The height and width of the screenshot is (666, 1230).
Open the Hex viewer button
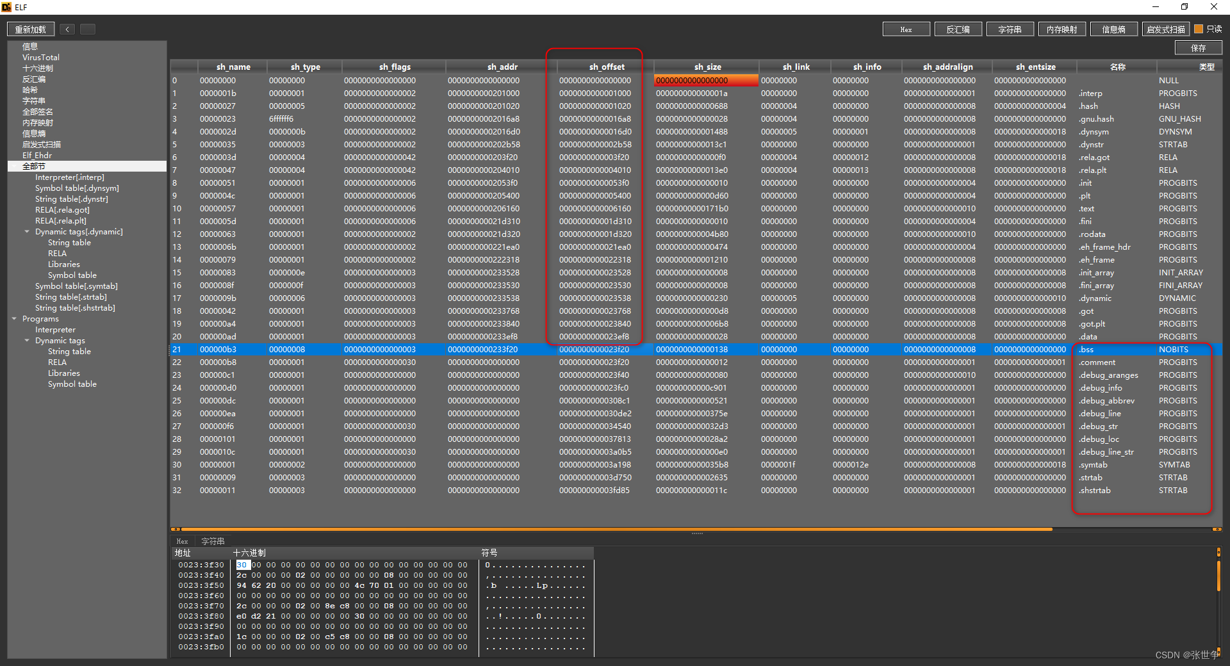click(x=906, y=29)
